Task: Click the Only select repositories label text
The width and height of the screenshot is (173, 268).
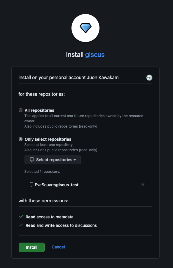Action: 48,139
